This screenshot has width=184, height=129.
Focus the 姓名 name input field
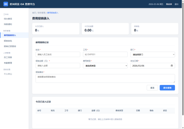click(58, 55)
